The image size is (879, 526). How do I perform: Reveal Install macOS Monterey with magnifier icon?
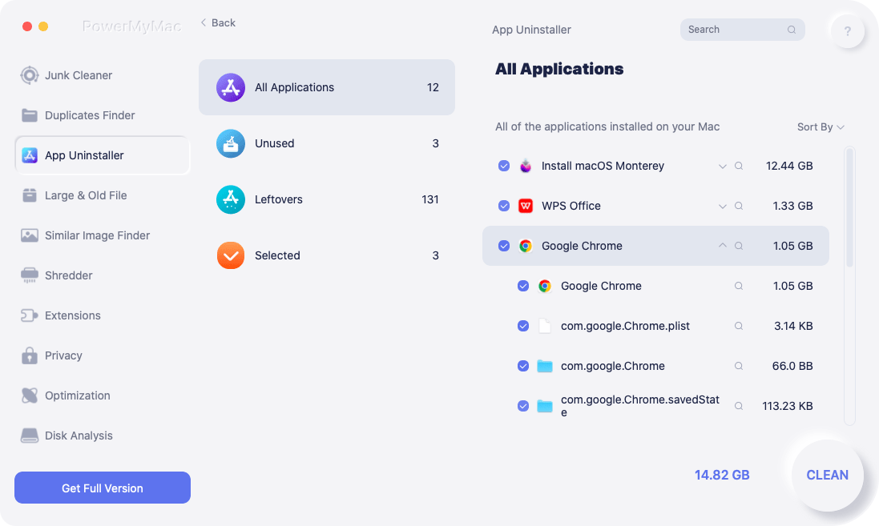(739, 166)
